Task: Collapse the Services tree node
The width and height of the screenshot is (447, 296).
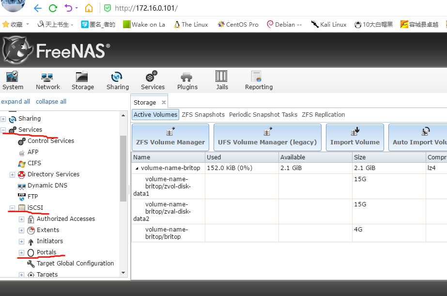Action: click(x=3, y=130)
